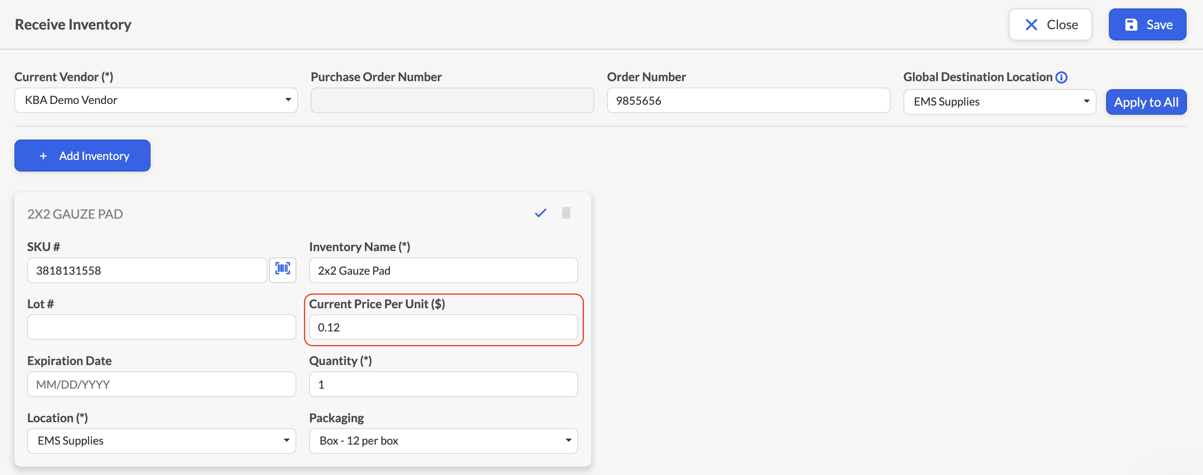Click the empty Lot # field
This screenshot has width=1203, height=475.
(x=161, y=327)
